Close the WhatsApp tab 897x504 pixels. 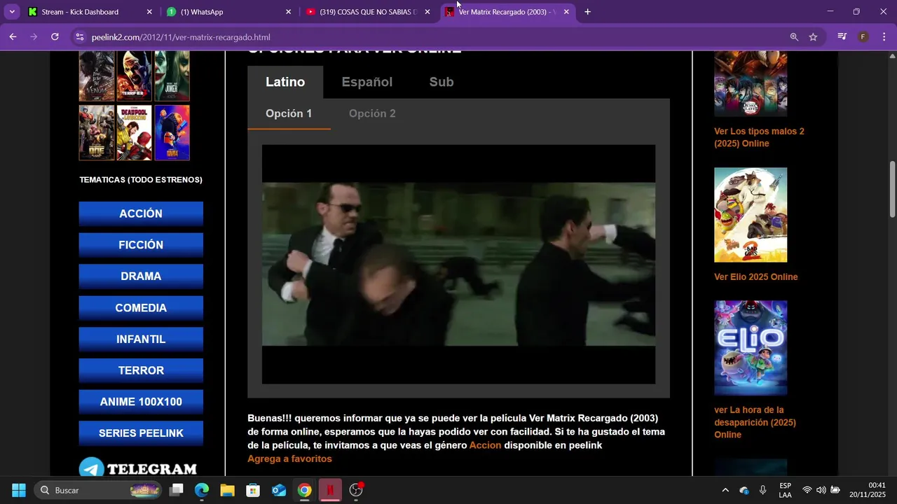(288, 12)
